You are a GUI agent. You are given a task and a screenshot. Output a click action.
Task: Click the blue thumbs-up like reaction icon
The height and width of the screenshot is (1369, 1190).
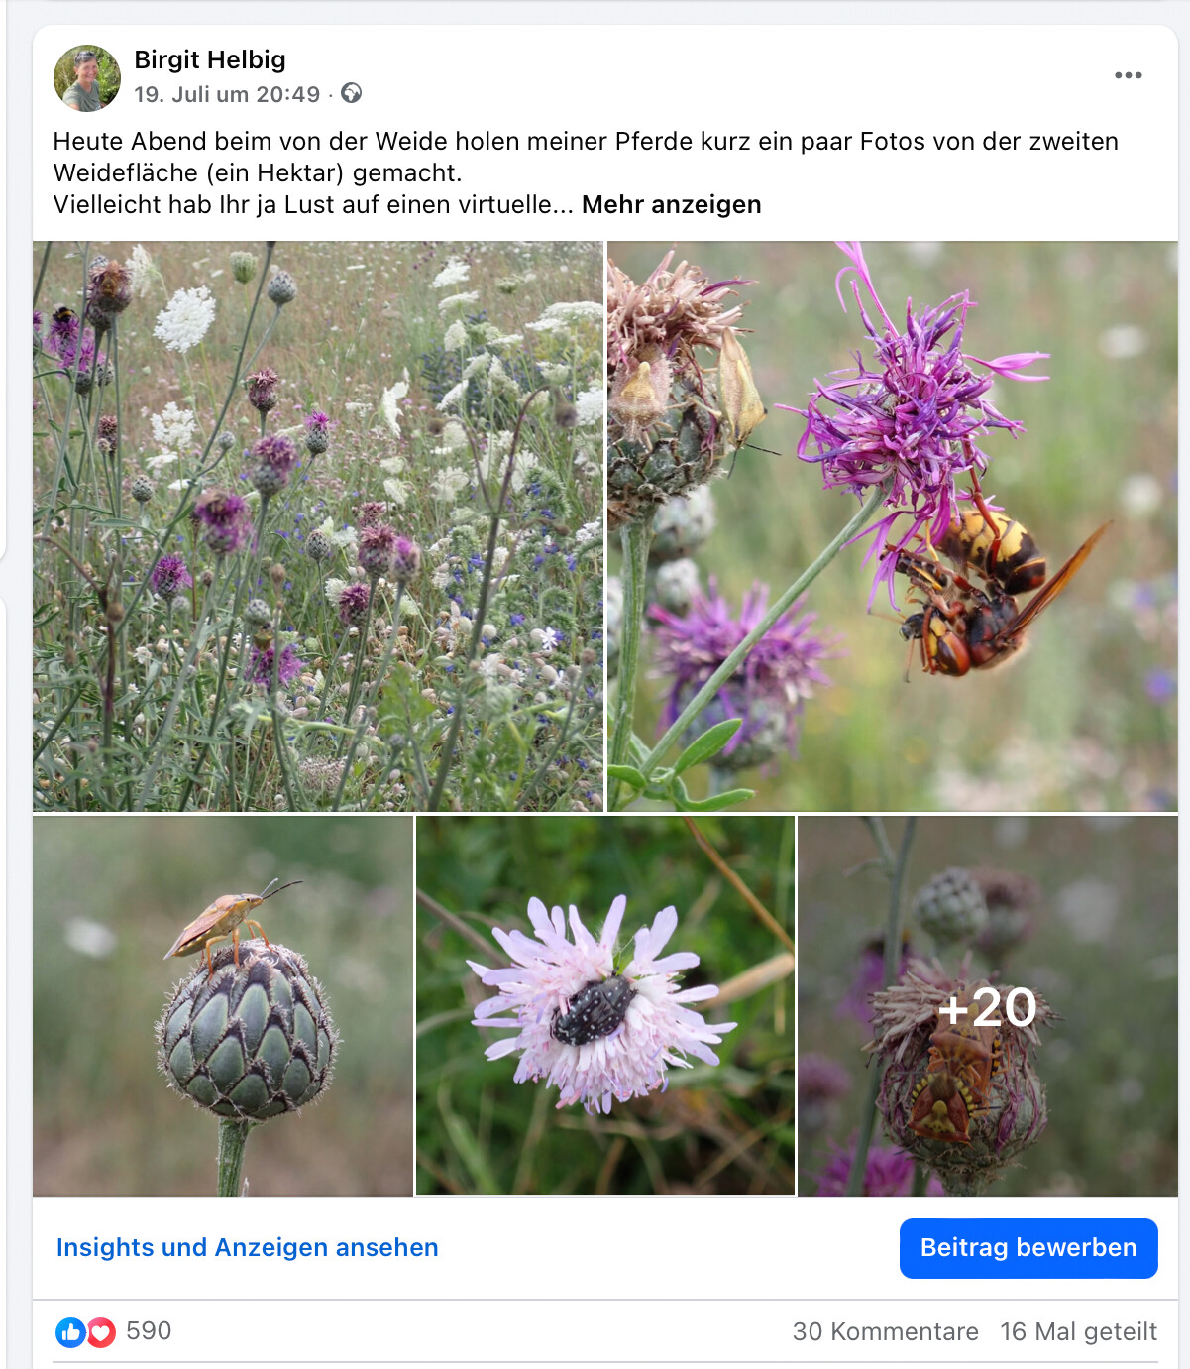(70, 1332)
